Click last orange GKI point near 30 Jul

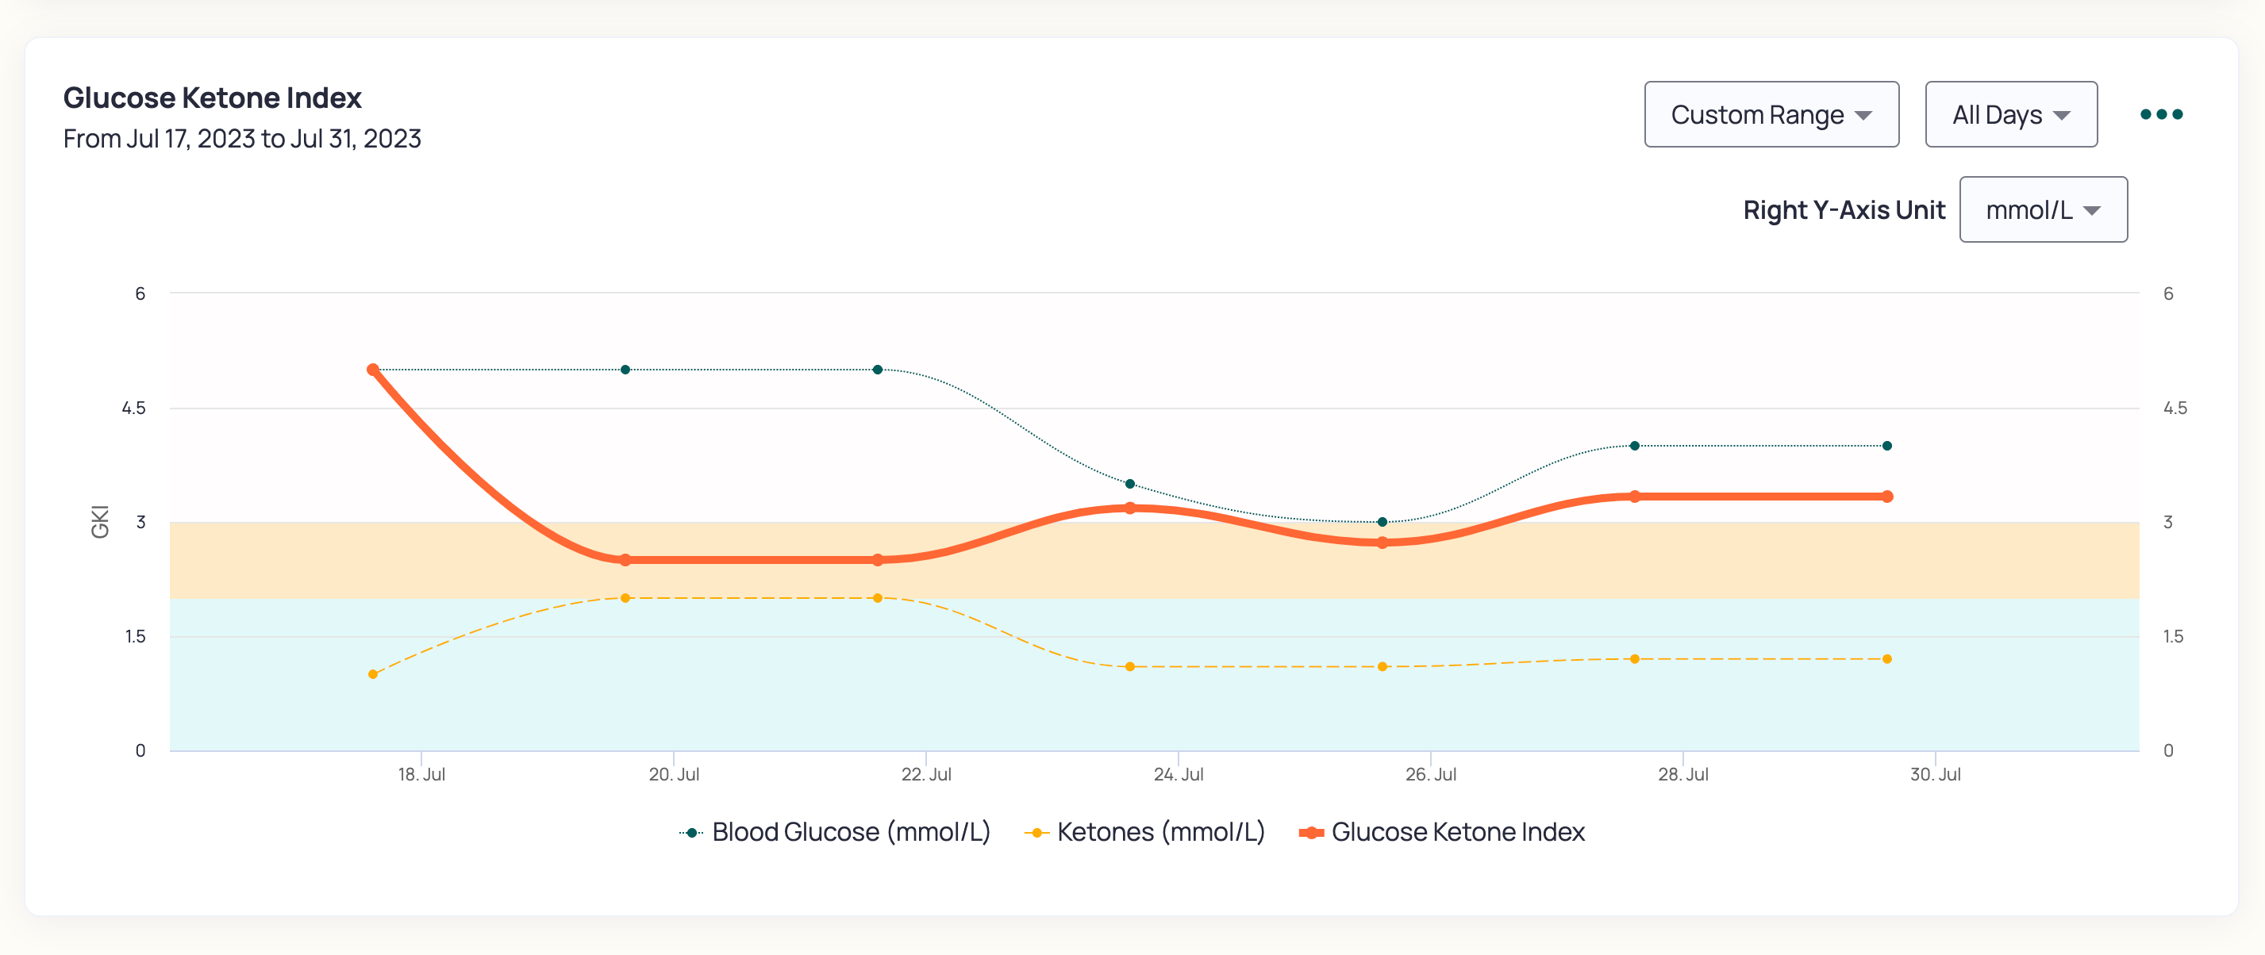point(1887,497)
